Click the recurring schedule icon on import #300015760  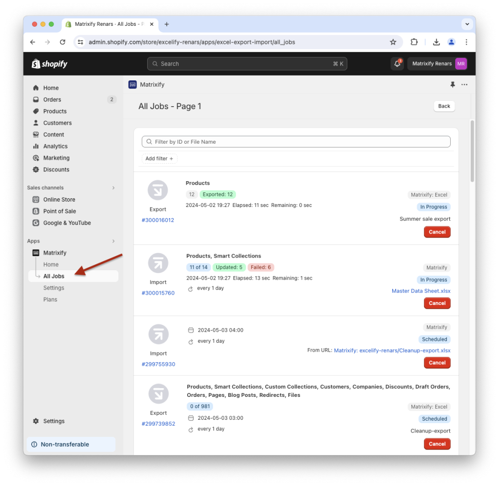(x=191, y=289)
